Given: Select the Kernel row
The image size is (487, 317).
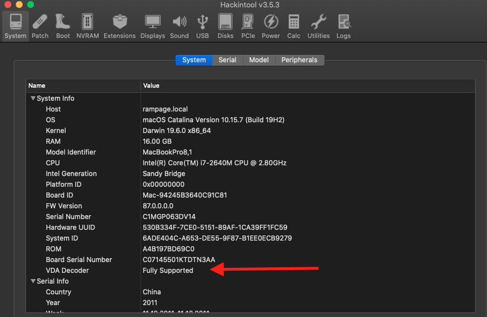Looking at the screenshot, I should (250, 130).
